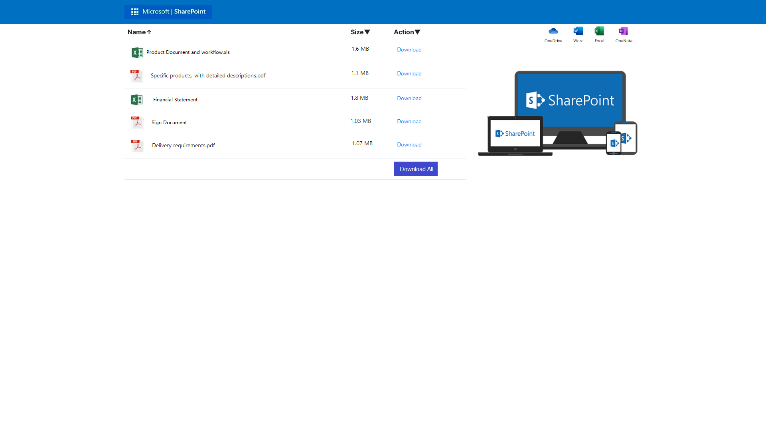The image size is (766, 431).
Task: Open the OneDrive app icon
Action: (x=553, y=31)
